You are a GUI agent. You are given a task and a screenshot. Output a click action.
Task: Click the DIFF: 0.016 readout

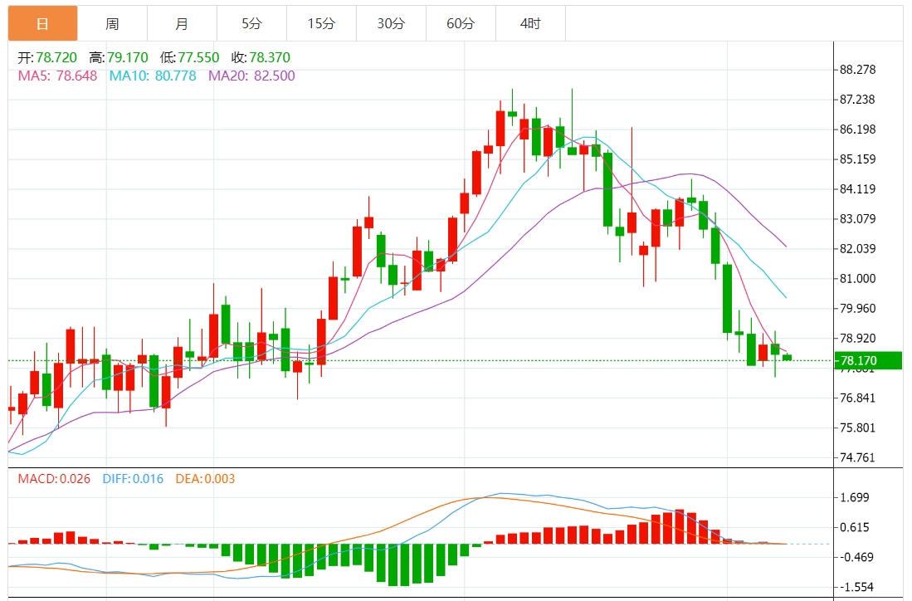133,479
